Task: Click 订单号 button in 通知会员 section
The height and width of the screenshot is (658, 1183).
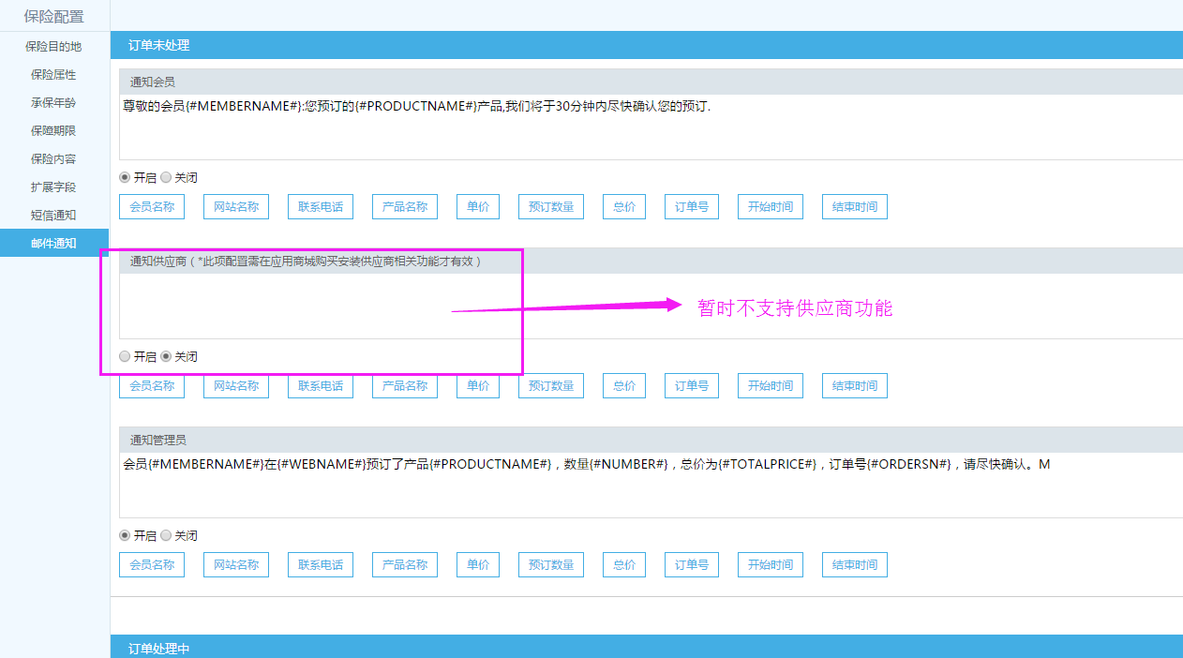Action: (692, 207)
